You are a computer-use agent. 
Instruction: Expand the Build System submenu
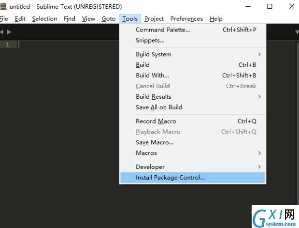click(x=193, y=54)
